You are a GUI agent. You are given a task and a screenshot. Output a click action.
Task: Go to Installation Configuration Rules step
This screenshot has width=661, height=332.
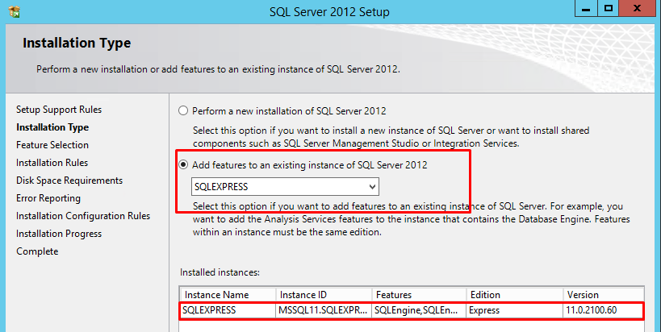pos(83,216)
